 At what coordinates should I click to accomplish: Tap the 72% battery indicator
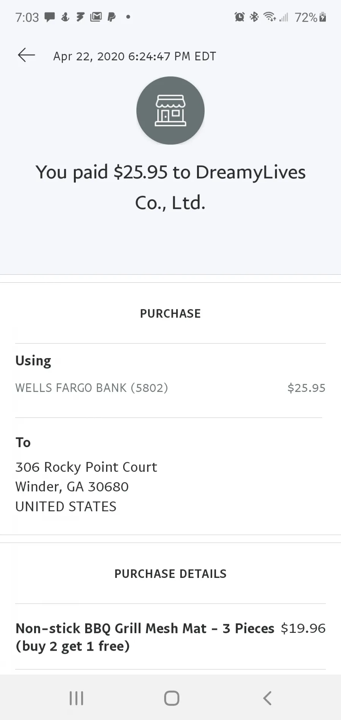coord(310,17)
